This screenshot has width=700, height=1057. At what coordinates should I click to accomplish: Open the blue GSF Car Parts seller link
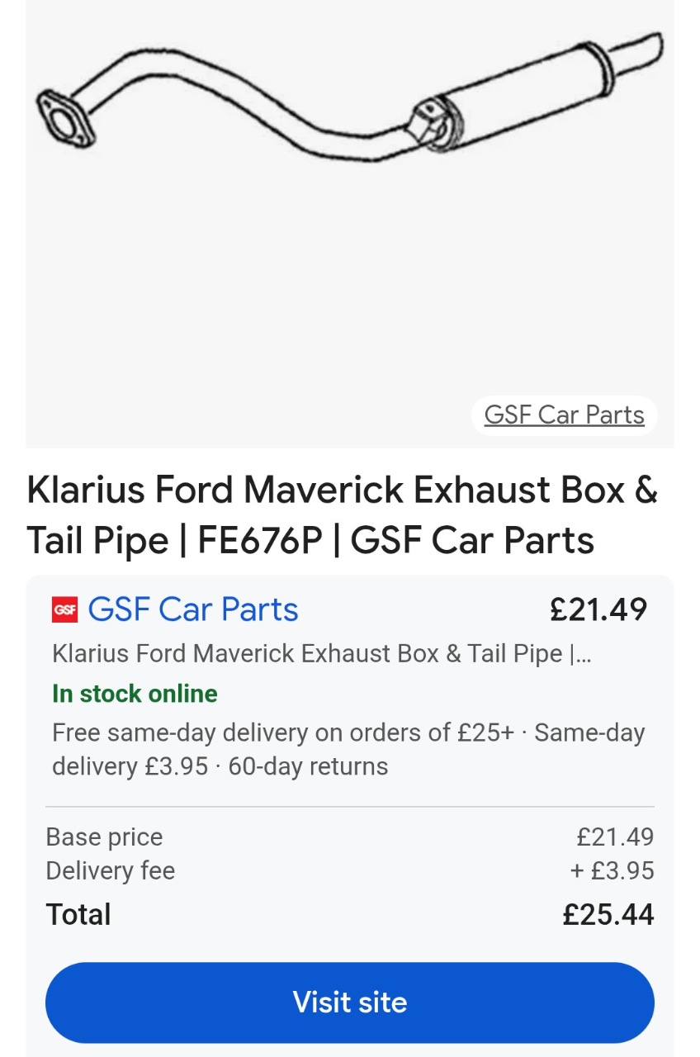(192, 609)
